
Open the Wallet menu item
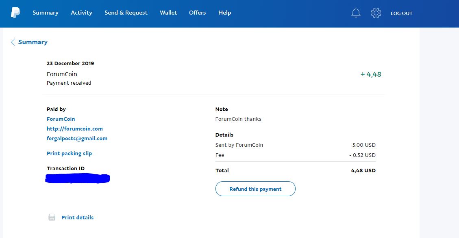coord(168,13)
